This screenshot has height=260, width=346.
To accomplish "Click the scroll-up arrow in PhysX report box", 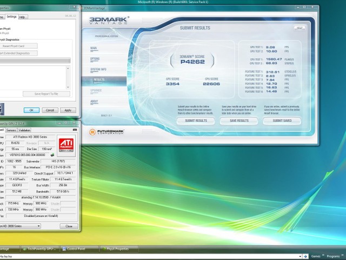I will (x=68, y=68).
